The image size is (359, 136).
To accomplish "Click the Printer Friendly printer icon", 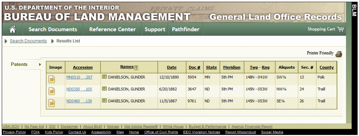I will coord(339,54).
